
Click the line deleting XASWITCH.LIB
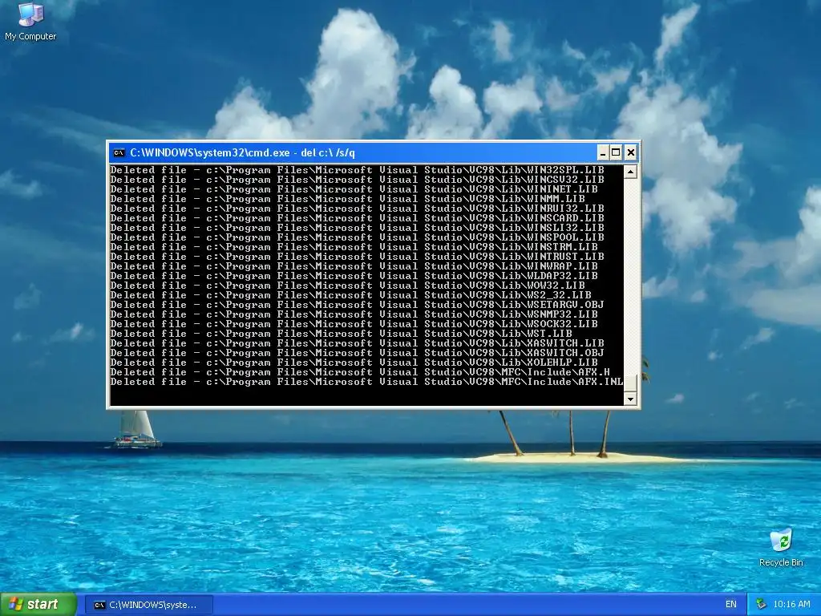(357, 343)
